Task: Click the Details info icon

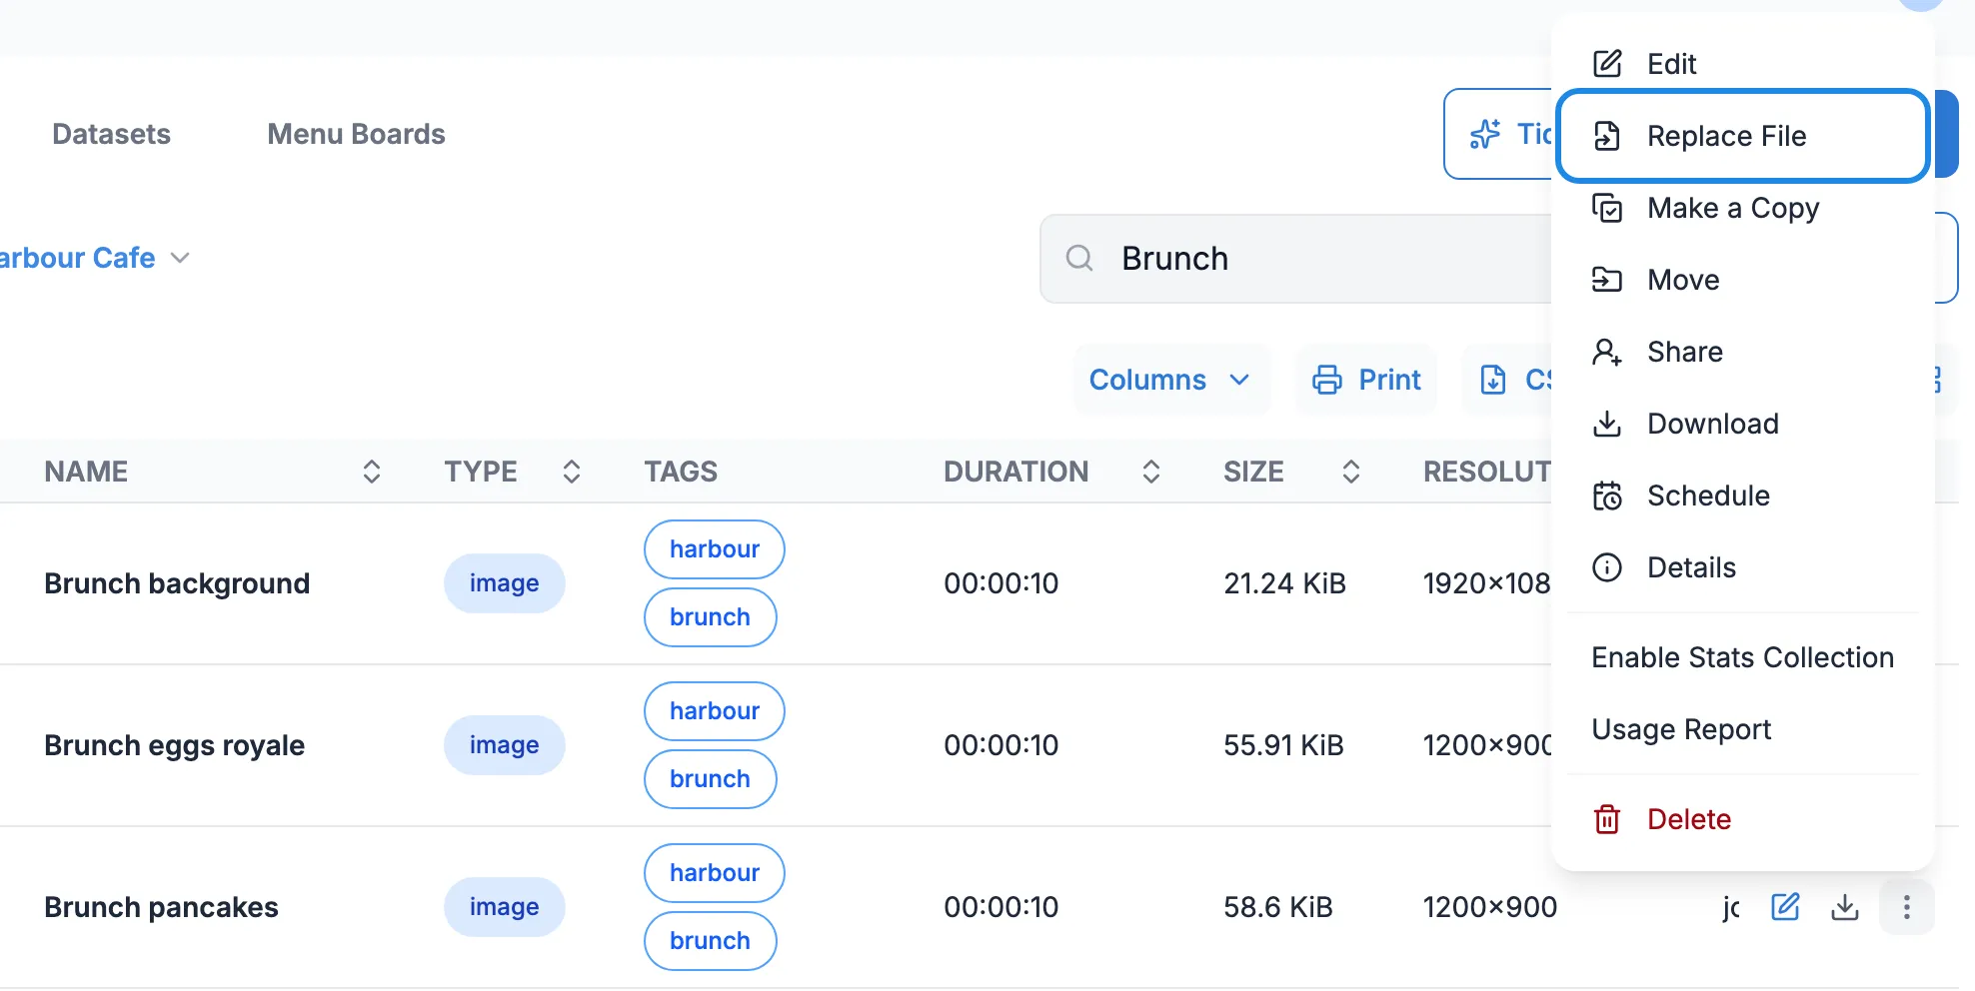Action: coord(1606,567)
